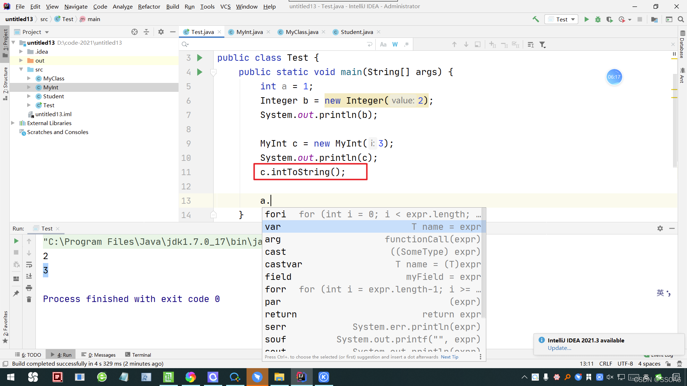Click the completion popup scrollbar
687x386 pixels.
pos(483,263)
